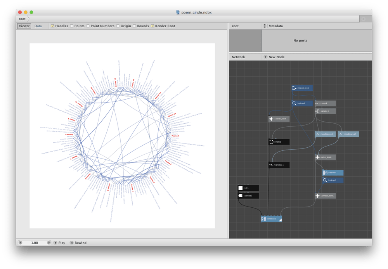Select the connect_items node icon
This screenshot has width=388, height=269.
point(317,196)
